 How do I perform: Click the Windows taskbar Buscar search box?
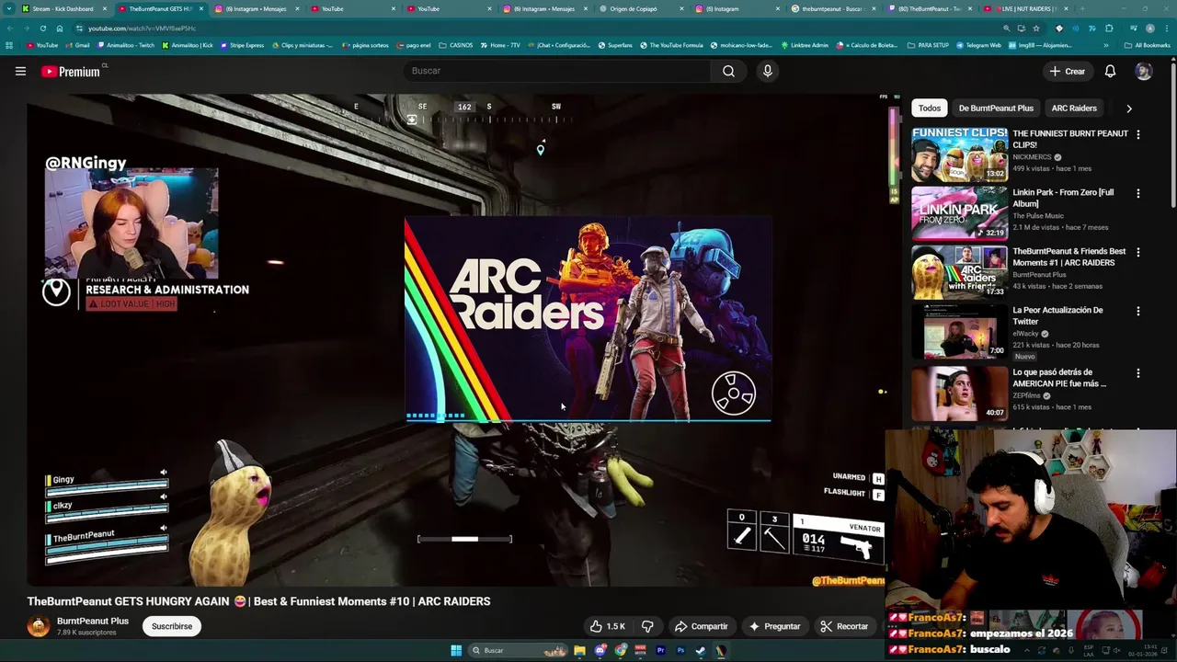tap(518, 650)
